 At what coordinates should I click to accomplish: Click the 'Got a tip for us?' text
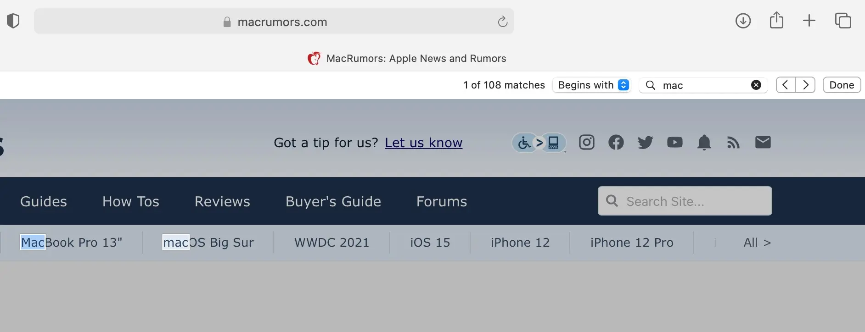pos(326,143)
